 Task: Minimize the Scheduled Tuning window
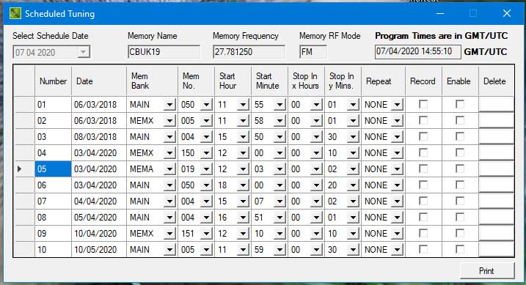[x=440, y=13]
